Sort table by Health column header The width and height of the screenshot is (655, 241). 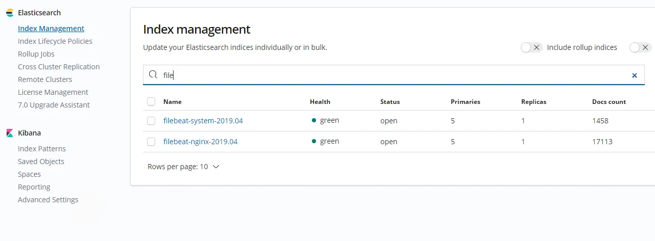click(x=320, y=102)
